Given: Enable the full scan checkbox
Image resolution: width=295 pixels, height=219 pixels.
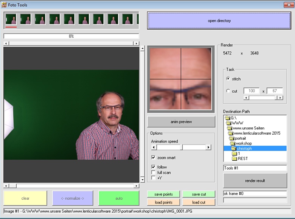Looking at the screenshot, I should click(153, 172).
